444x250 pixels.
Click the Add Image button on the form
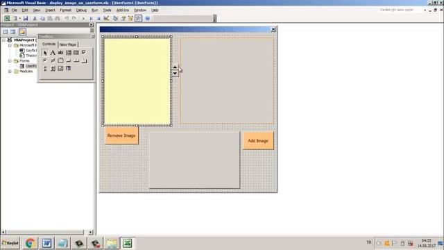[258, 140]
